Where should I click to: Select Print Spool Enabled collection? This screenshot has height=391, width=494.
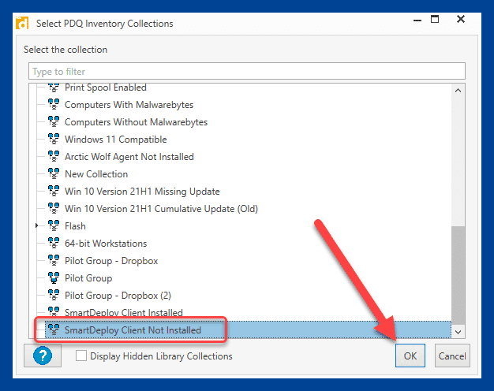[106, 88]
